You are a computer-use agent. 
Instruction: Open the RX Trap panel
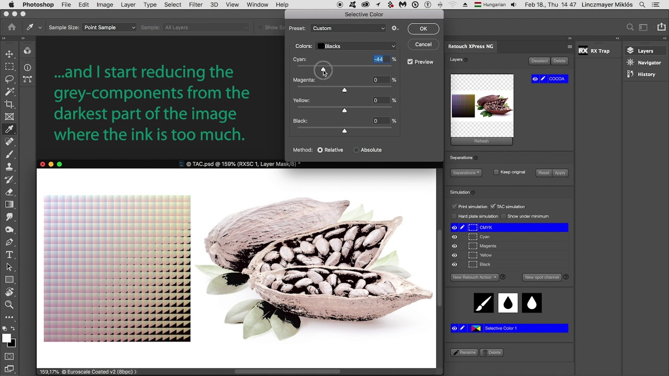(594, 51)
